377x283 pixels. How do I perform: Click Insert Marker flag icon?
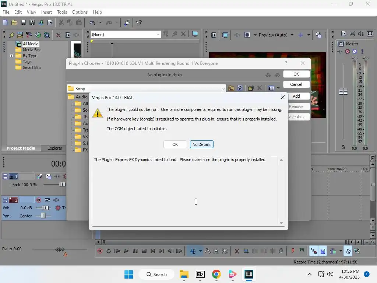pyautogui.click(x=293, y=251)
